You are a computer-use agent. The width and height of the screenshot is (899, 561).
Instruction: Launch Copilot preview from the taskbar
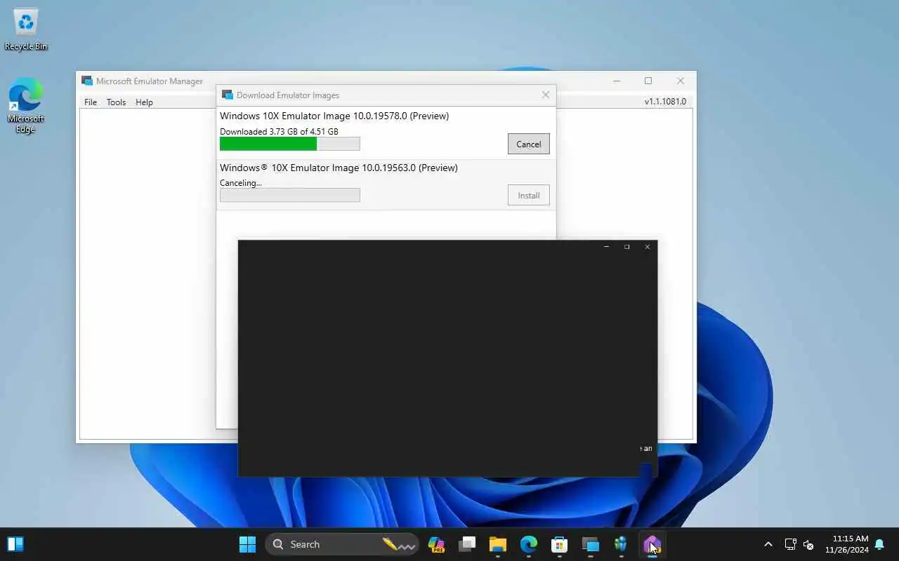pos(436,544)
